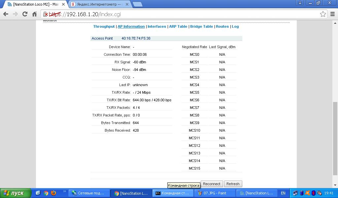Go to the browser home page icon
338x198 pixels.
pyautogui.click(x=34, y=14)
